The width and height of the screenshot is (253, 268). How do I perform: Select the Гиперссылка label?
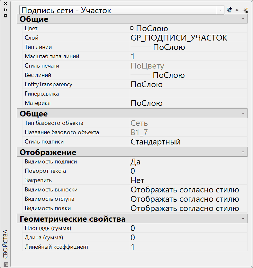point(42,94)
